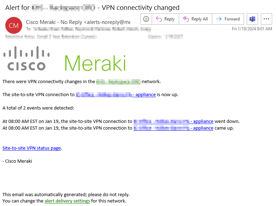Open the appliance link in the "is now up" line
This screenshot has width=276, height=206.
click(x=144, y=95)
